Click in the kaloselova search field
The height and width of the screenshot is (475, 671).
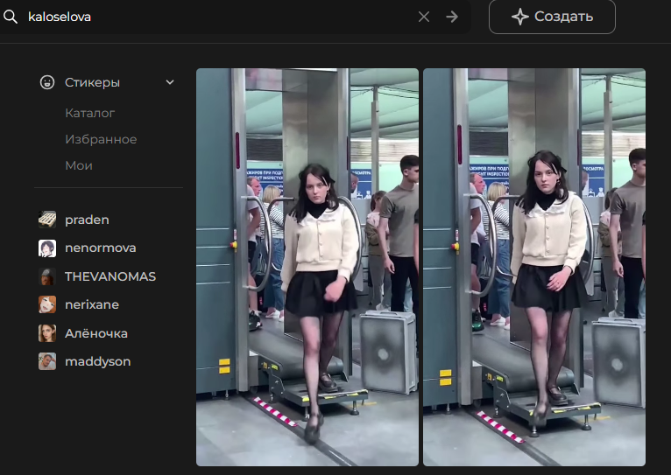click(x=219, y=17)
